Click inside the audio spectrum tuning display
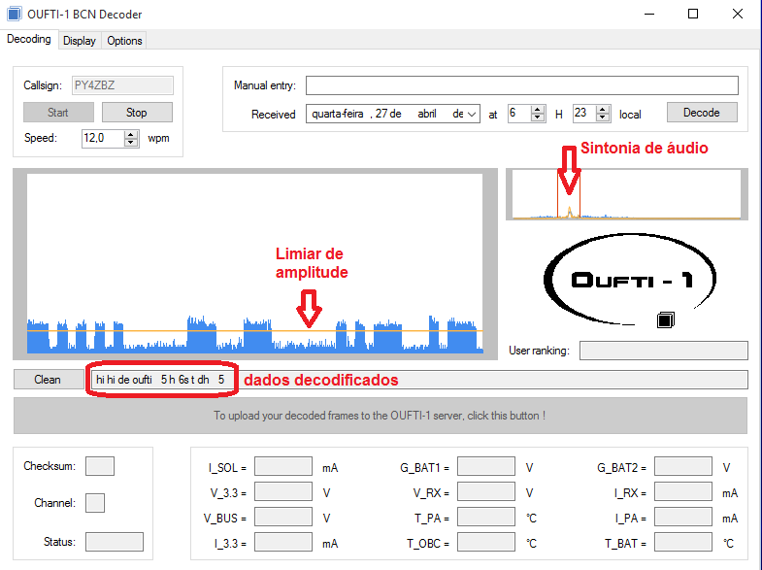762x570 pixels. pos(626,194)
